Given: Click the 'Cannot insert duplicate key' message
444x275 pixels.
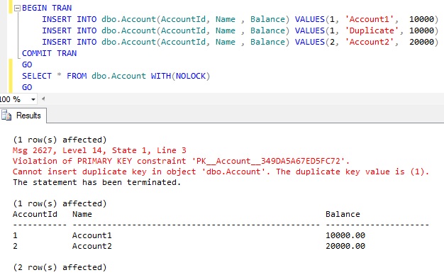Looking at the screenshot, I should tap(221, 172).
